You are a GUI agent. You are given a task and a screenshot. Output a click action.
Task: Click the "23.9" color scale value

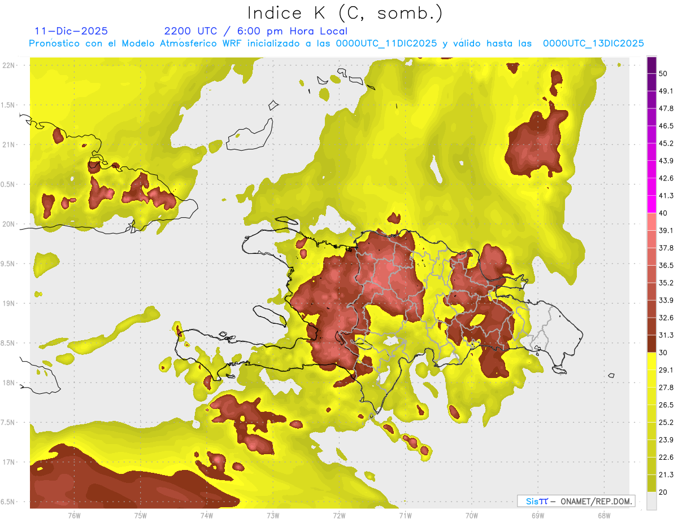click(666, 440)
